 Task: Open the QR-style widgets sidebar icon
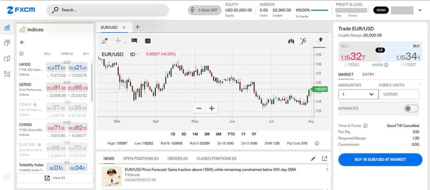point(7,74)
